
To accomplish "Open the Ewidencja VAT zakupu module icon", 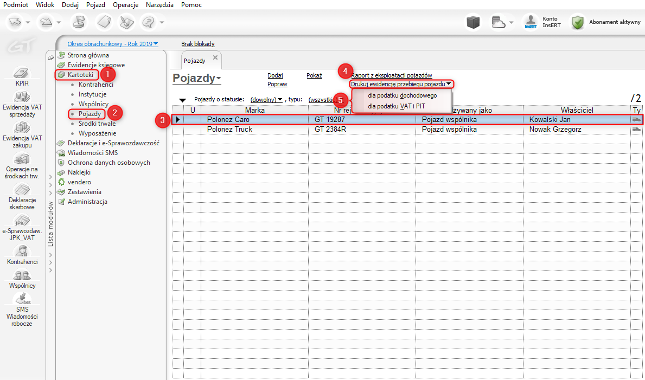I will (22, 128).
